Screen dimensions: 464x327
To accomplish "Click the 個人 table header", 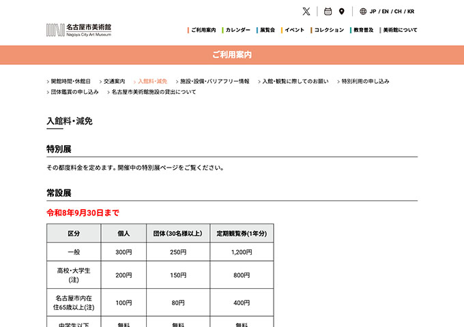I will [124, 234].
